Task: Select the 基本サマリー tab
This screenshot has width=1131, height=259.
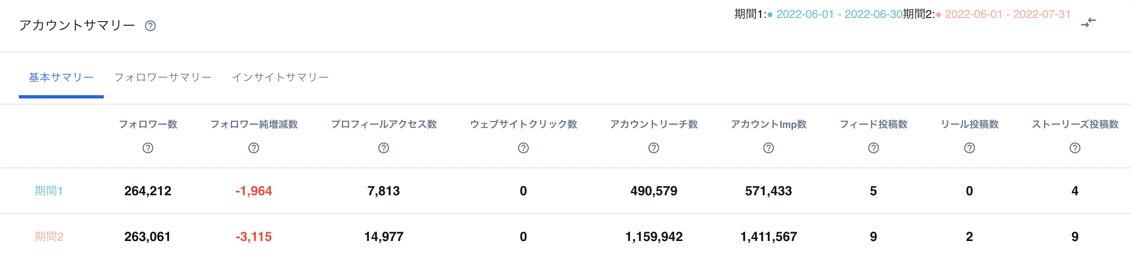Action: [x=60, y=77]
